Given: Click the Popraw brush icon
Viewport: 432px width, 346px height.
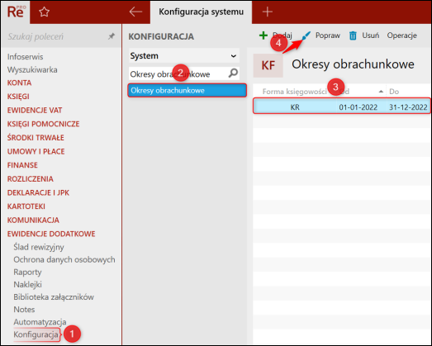Looking at the screenshot, I should (306, 36).
